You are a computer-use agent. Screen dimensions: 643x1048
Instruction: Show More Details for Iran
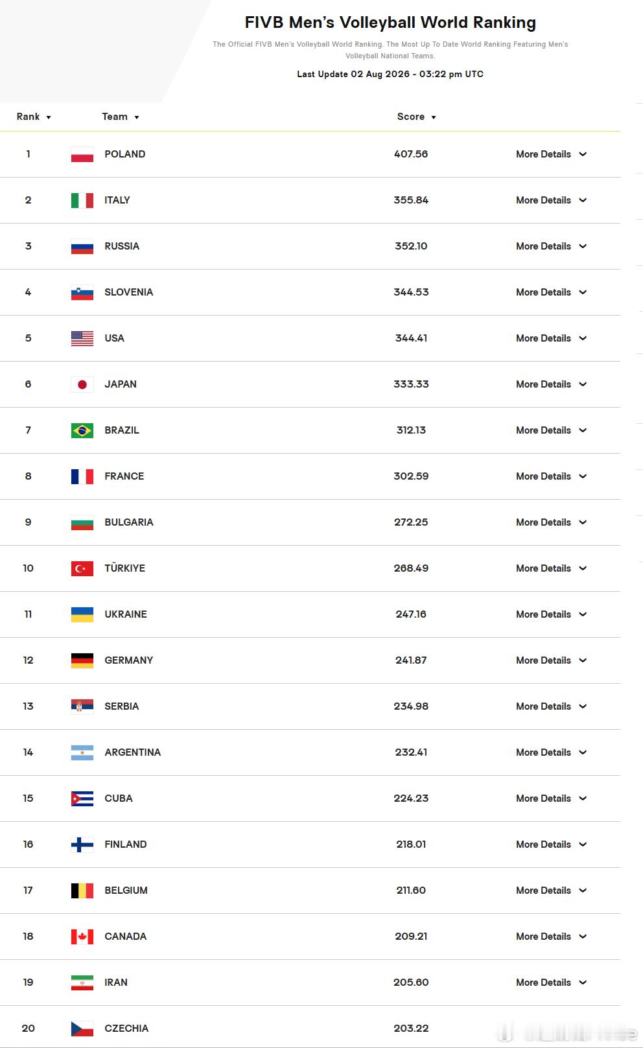coord(551,983)
